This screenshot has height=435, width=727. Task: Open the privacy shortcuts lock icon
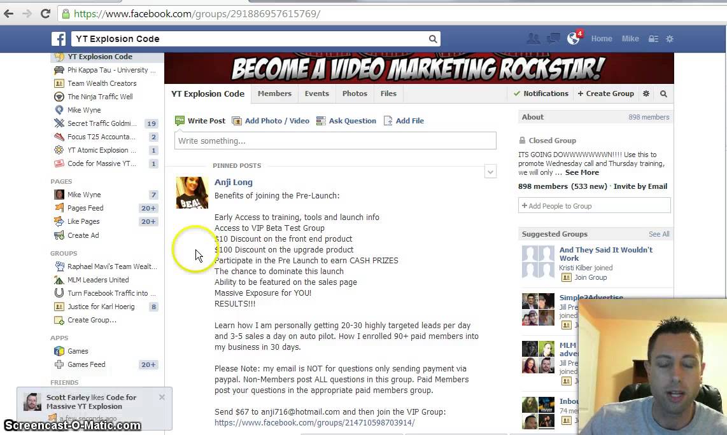(x=653, y=39)
